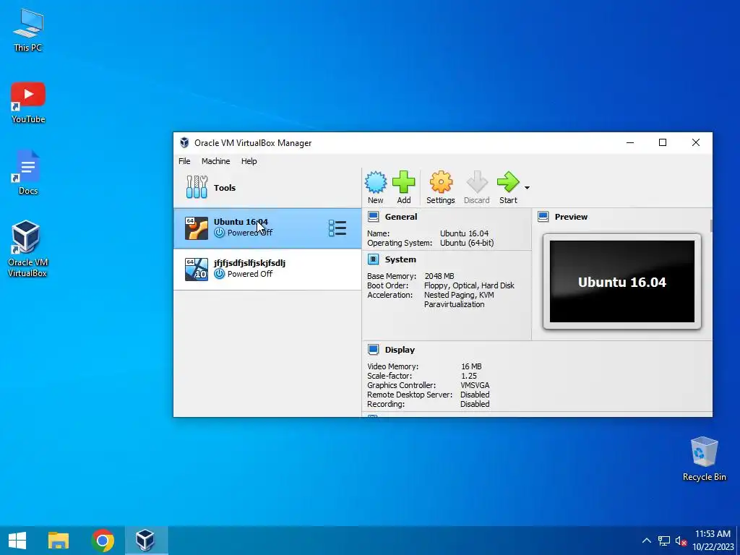Viewport: 740px width, 555px height.
Task: Open the Oracle VM VirtualBox desktop shortcut
Action: 27,249
